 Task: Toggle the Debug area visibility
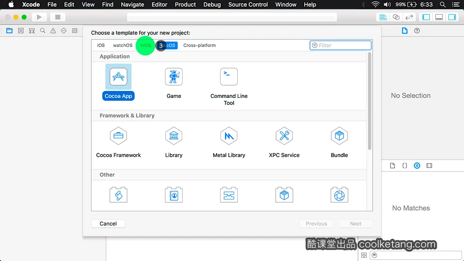439,17
